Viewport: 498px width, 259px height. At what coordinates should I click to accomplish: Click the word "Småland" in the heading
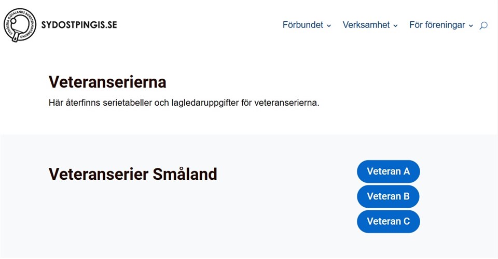[x=185, y=174]
